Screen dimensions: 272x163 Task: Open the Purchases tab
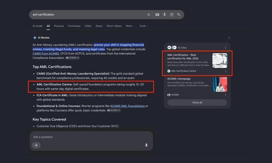tap(74, 26)
